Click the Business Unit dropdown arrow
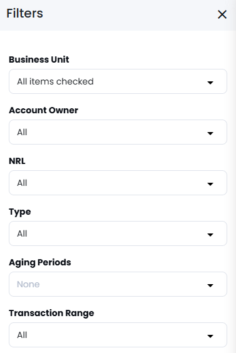236x353 pixels. pyautogui.click(x=210, y=83)
